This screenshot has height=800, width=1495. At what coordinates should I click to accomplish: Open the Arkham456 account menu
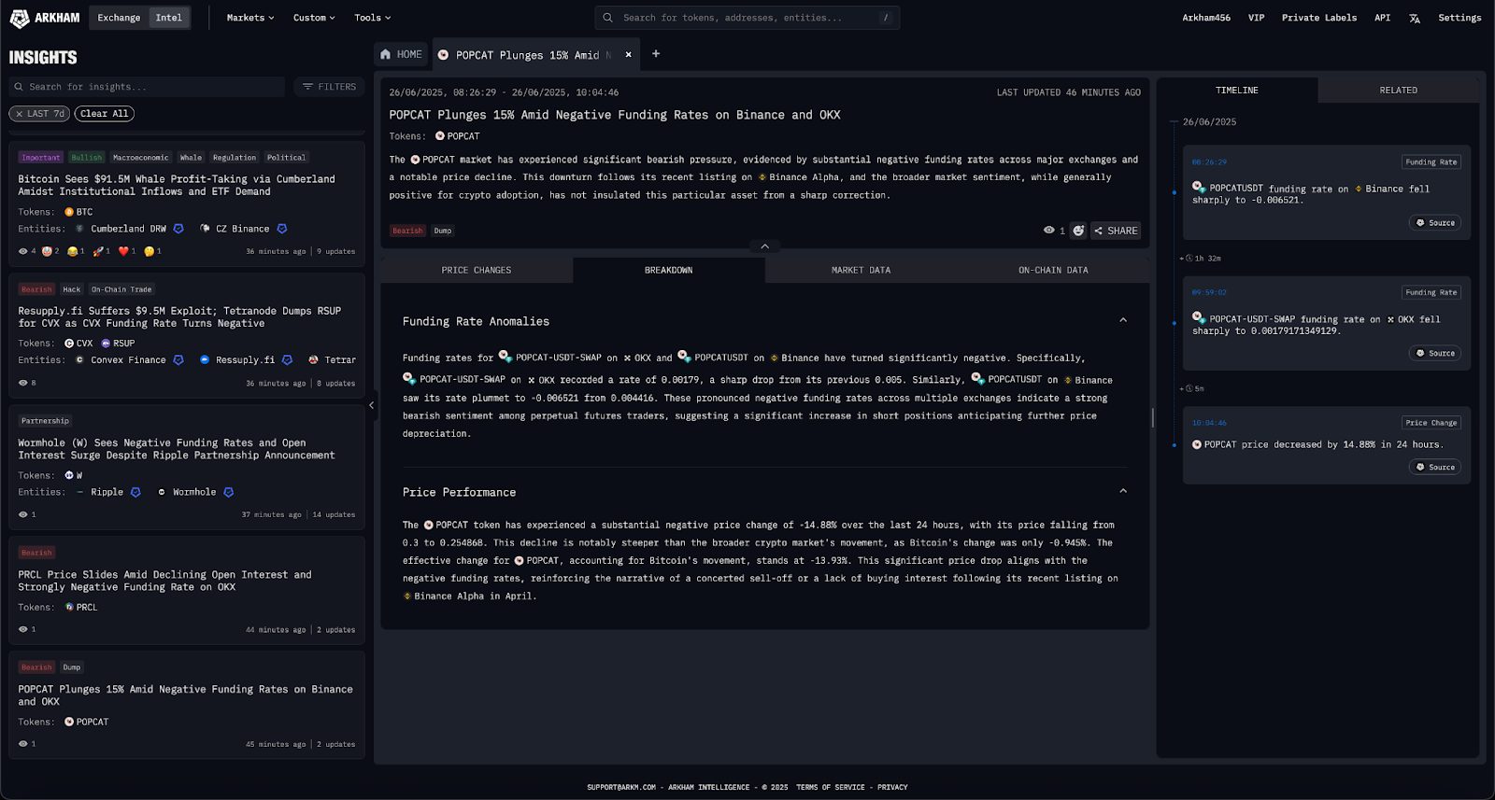(x=1206, y=18)
